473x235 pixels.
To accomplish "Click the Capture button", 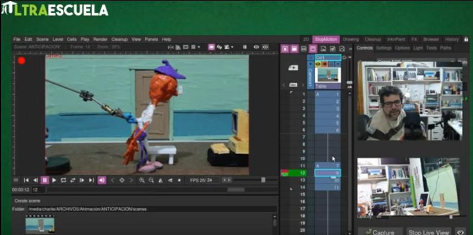I will tap(379, 232).
